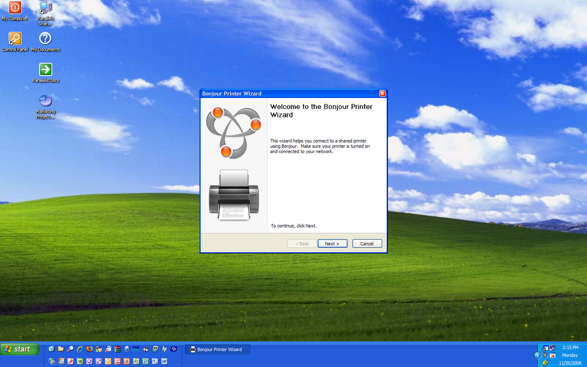The image size is (587, 367).
Task: Click the 2:15 PM taskbar clock
Action: 570,348
